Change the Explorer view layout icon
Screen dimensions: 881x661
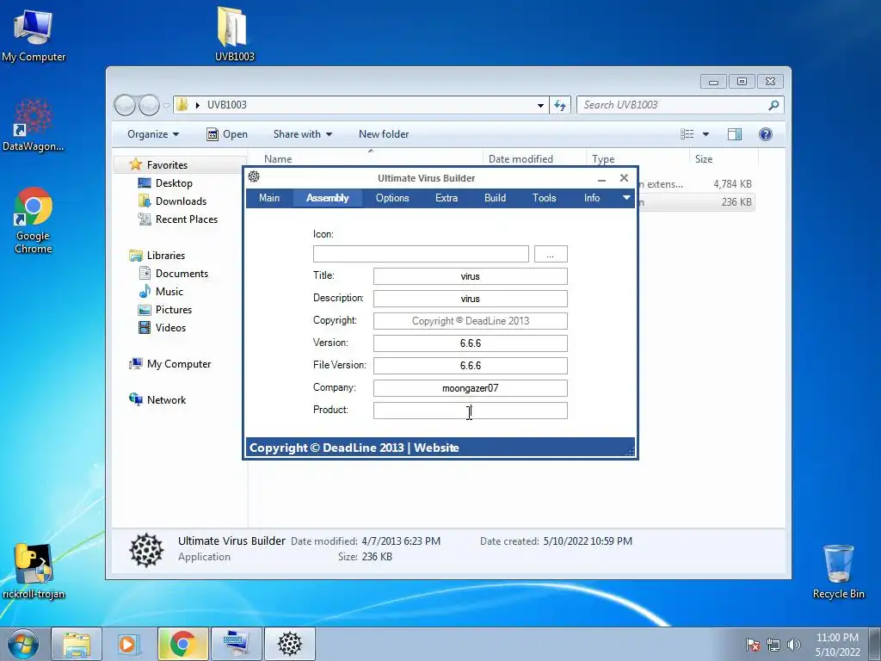click(687, 133)
